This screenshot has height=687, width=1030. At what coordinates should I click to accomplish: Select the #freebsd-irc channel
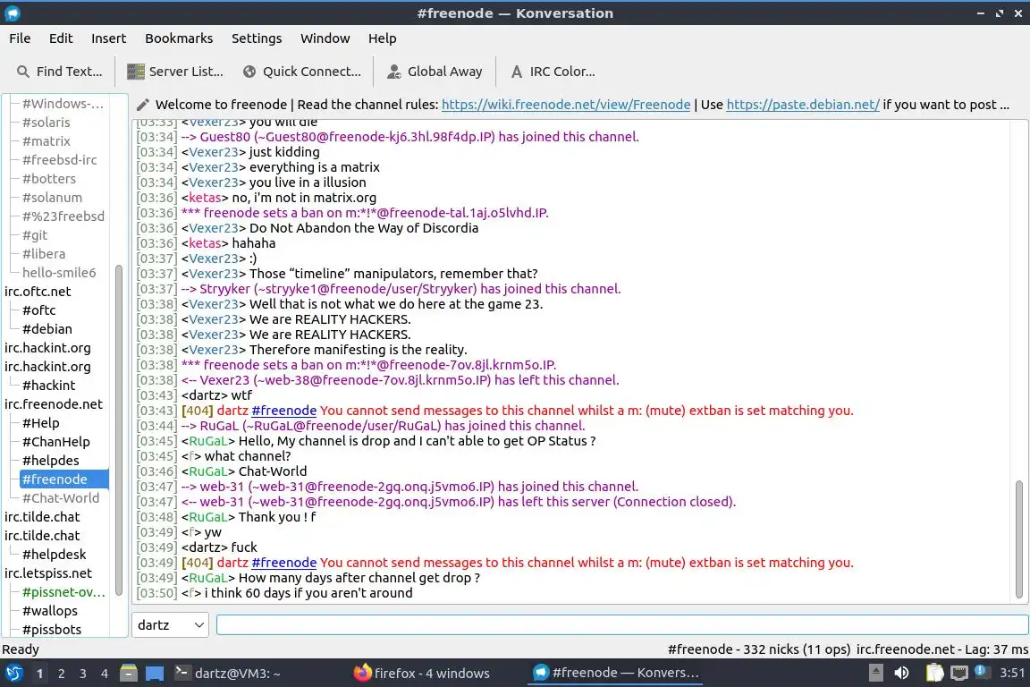(x=59, y=160)
